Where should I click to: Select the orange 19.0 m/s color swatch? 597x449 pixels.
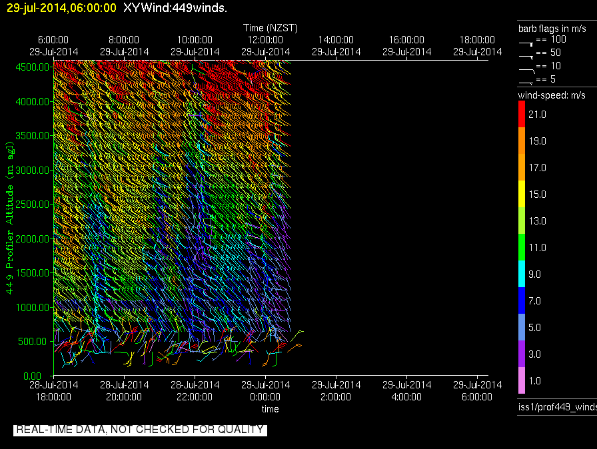coord(522,141)
